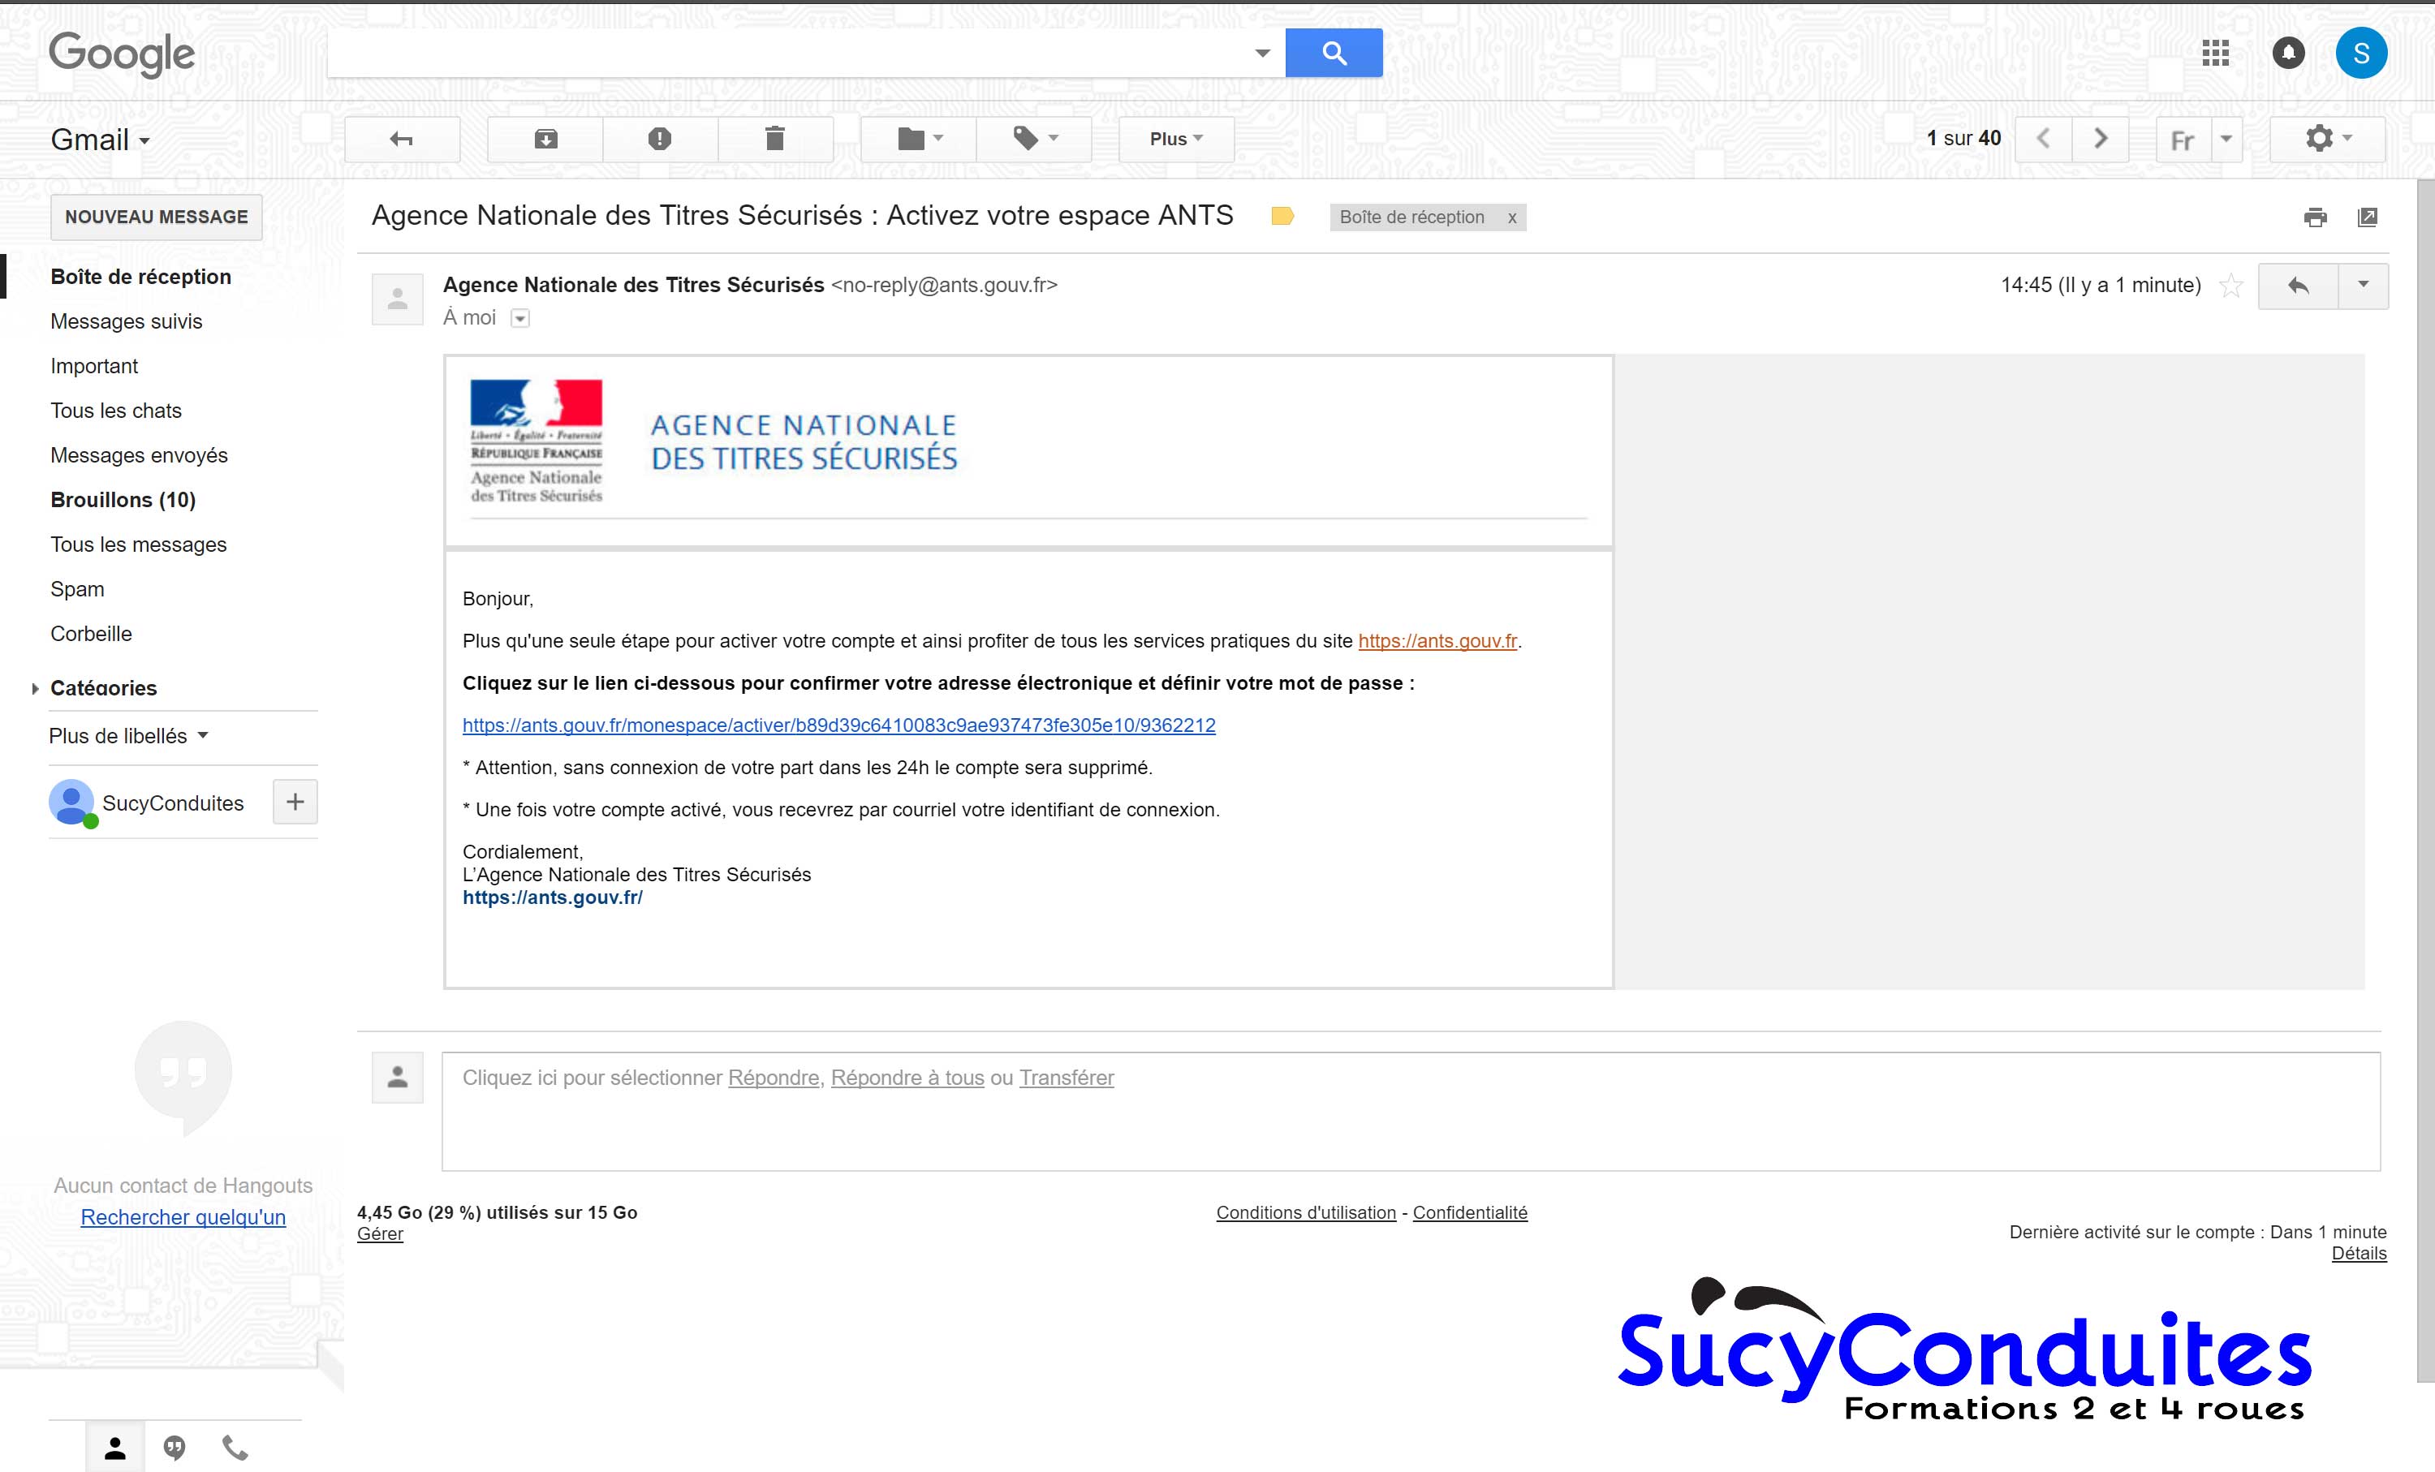Open the Move to folder menu
2435x1472 pixels.
coord(919,140)
